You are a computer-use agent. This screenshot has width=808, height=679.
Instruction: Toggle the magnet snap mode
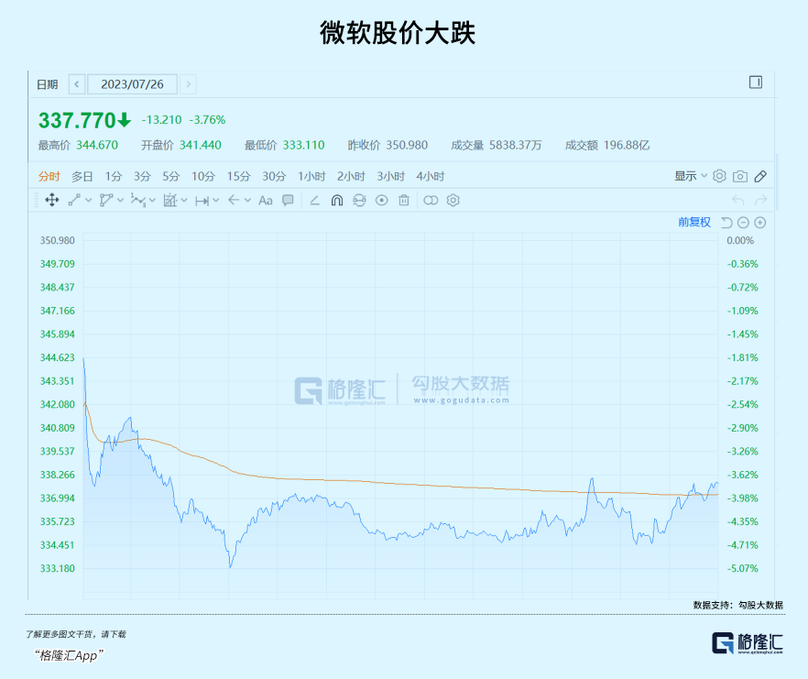click(x=337, y=200)
